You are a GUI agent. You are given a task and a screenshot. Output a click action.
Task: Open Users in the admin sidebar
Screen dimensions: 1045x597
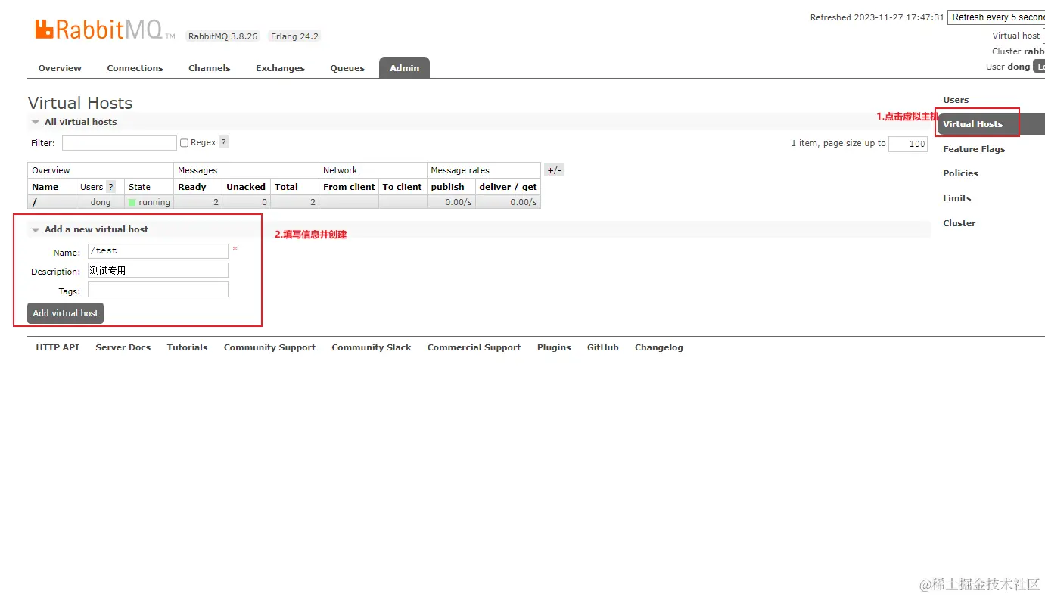pyautogui.click(x=956, y=100)
